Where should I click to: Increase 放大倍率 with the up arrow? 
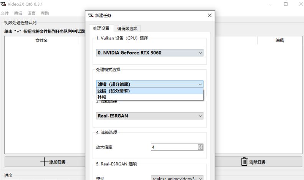point(200,145)
